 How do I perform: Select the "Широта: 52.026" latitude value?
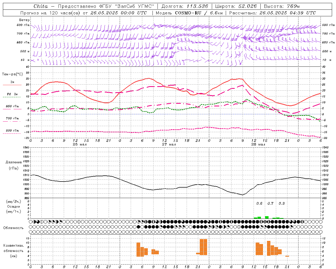236,6
